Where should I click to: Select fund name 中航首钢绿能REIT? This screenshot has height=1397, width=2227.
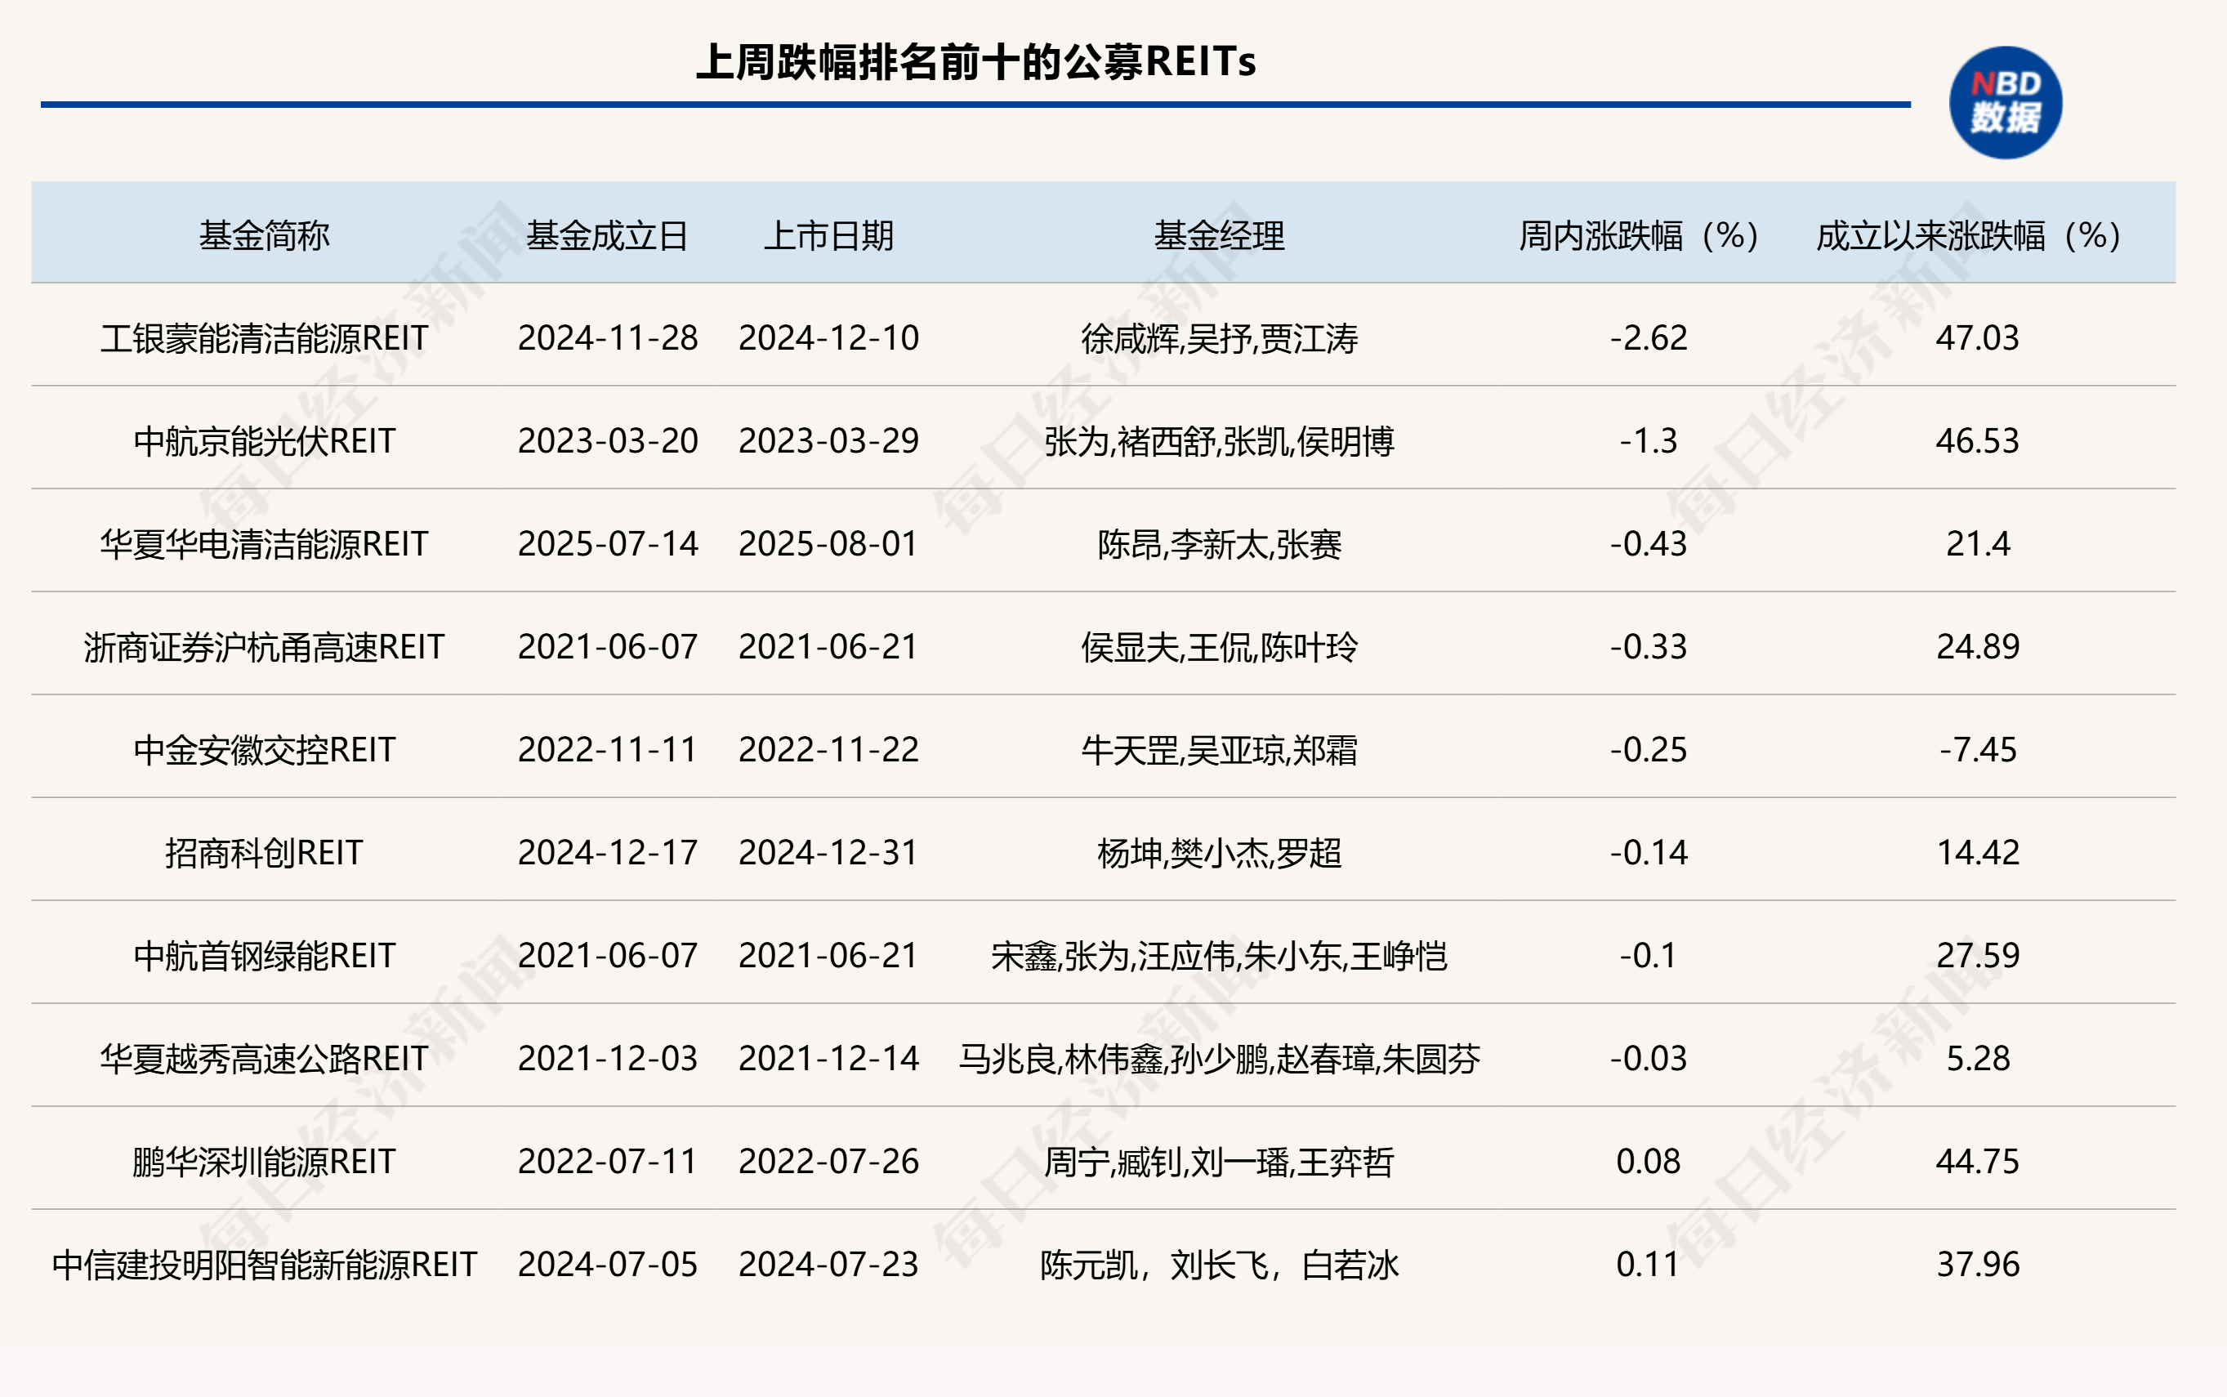[x=264, y=955]
